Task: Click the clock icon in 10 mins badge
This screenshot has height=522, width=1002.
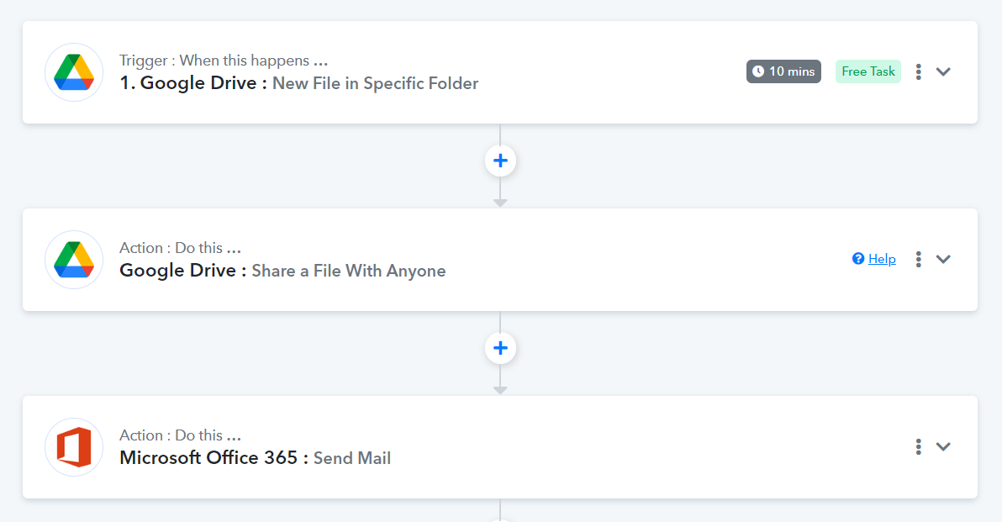Action: pos(758,71)
